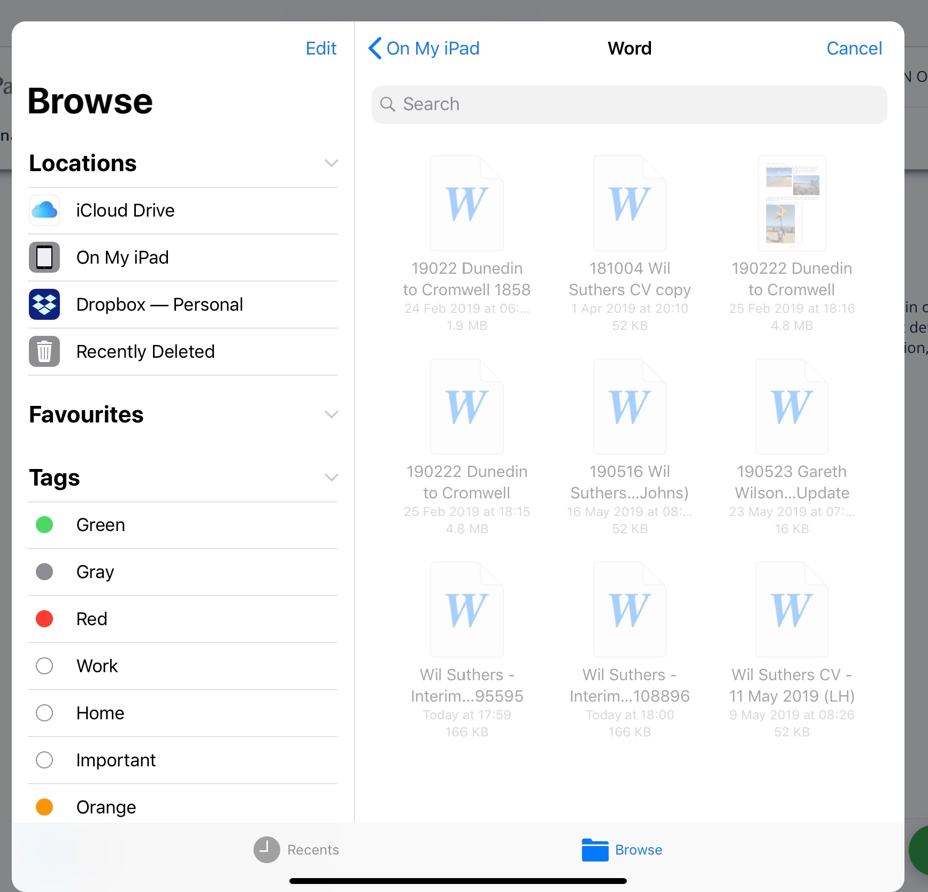The image size is (928, 892).
Task: Tap the "24 Feb 2019 at 06:..." date
Action: point(467,309)
